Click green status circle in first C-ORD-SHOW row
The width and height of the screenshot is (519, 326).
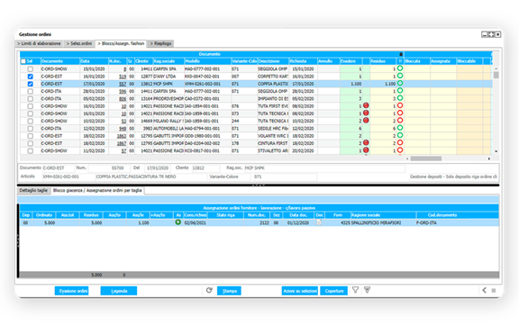[400, 68]
